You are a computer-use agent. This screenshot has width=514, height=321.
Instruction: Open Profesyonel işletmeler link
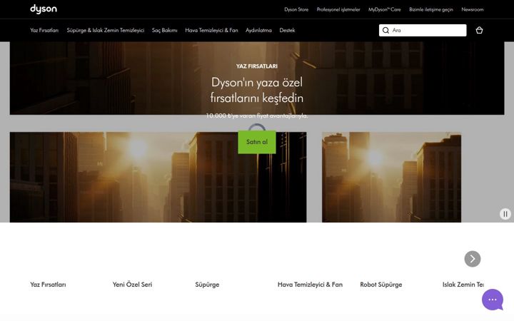(338, 9)
